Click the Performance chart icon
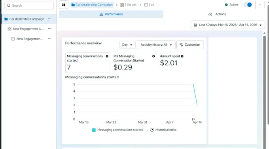The width and height of the screenshot is (269, 149). tap(101, 14)
